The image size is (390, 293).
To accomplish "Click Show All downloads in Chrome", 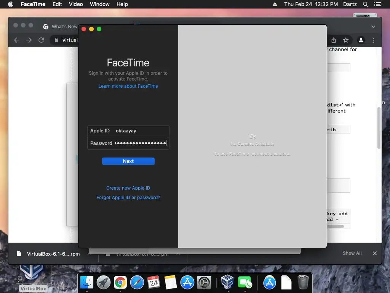I will (352, 253).
